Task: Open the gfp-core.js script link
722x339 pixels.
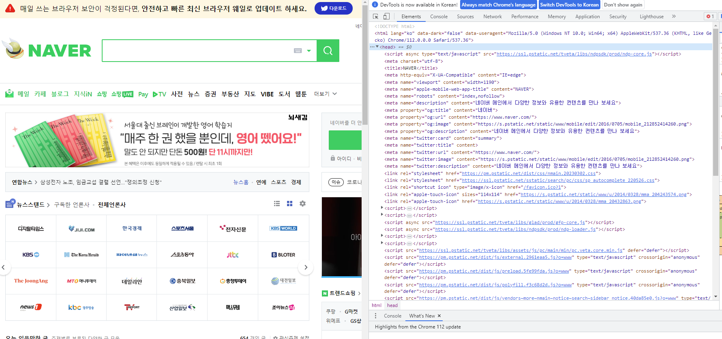Action: (x=510, y=222)
